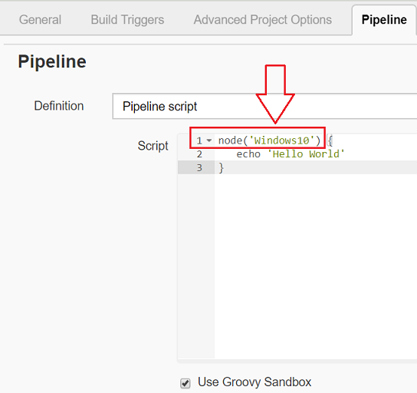Viewport: 417px width, 393px height.
Task: Click the Use Groovy Sandbox label
Action: pos(254,382)
